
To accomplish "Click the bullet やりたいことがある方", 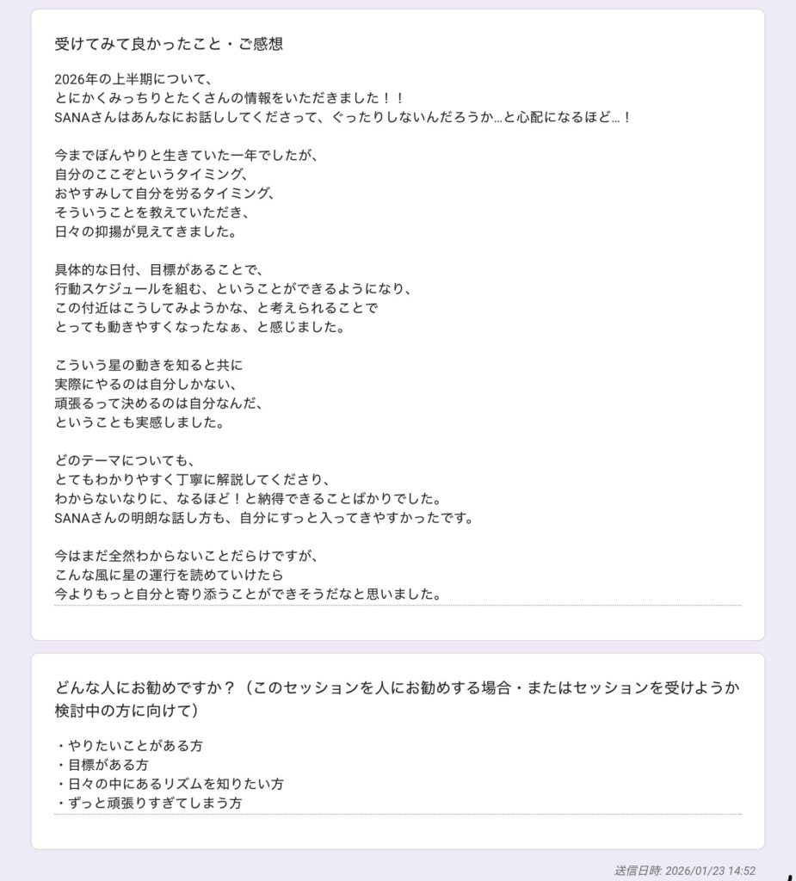I will (x=129, y=746).
